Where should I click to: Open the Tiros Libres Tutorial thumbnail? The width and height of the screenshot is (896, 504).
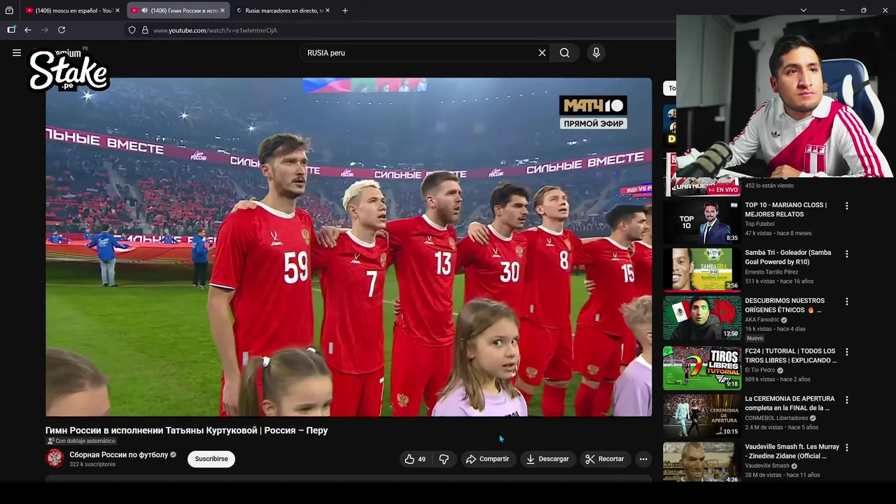701,368
